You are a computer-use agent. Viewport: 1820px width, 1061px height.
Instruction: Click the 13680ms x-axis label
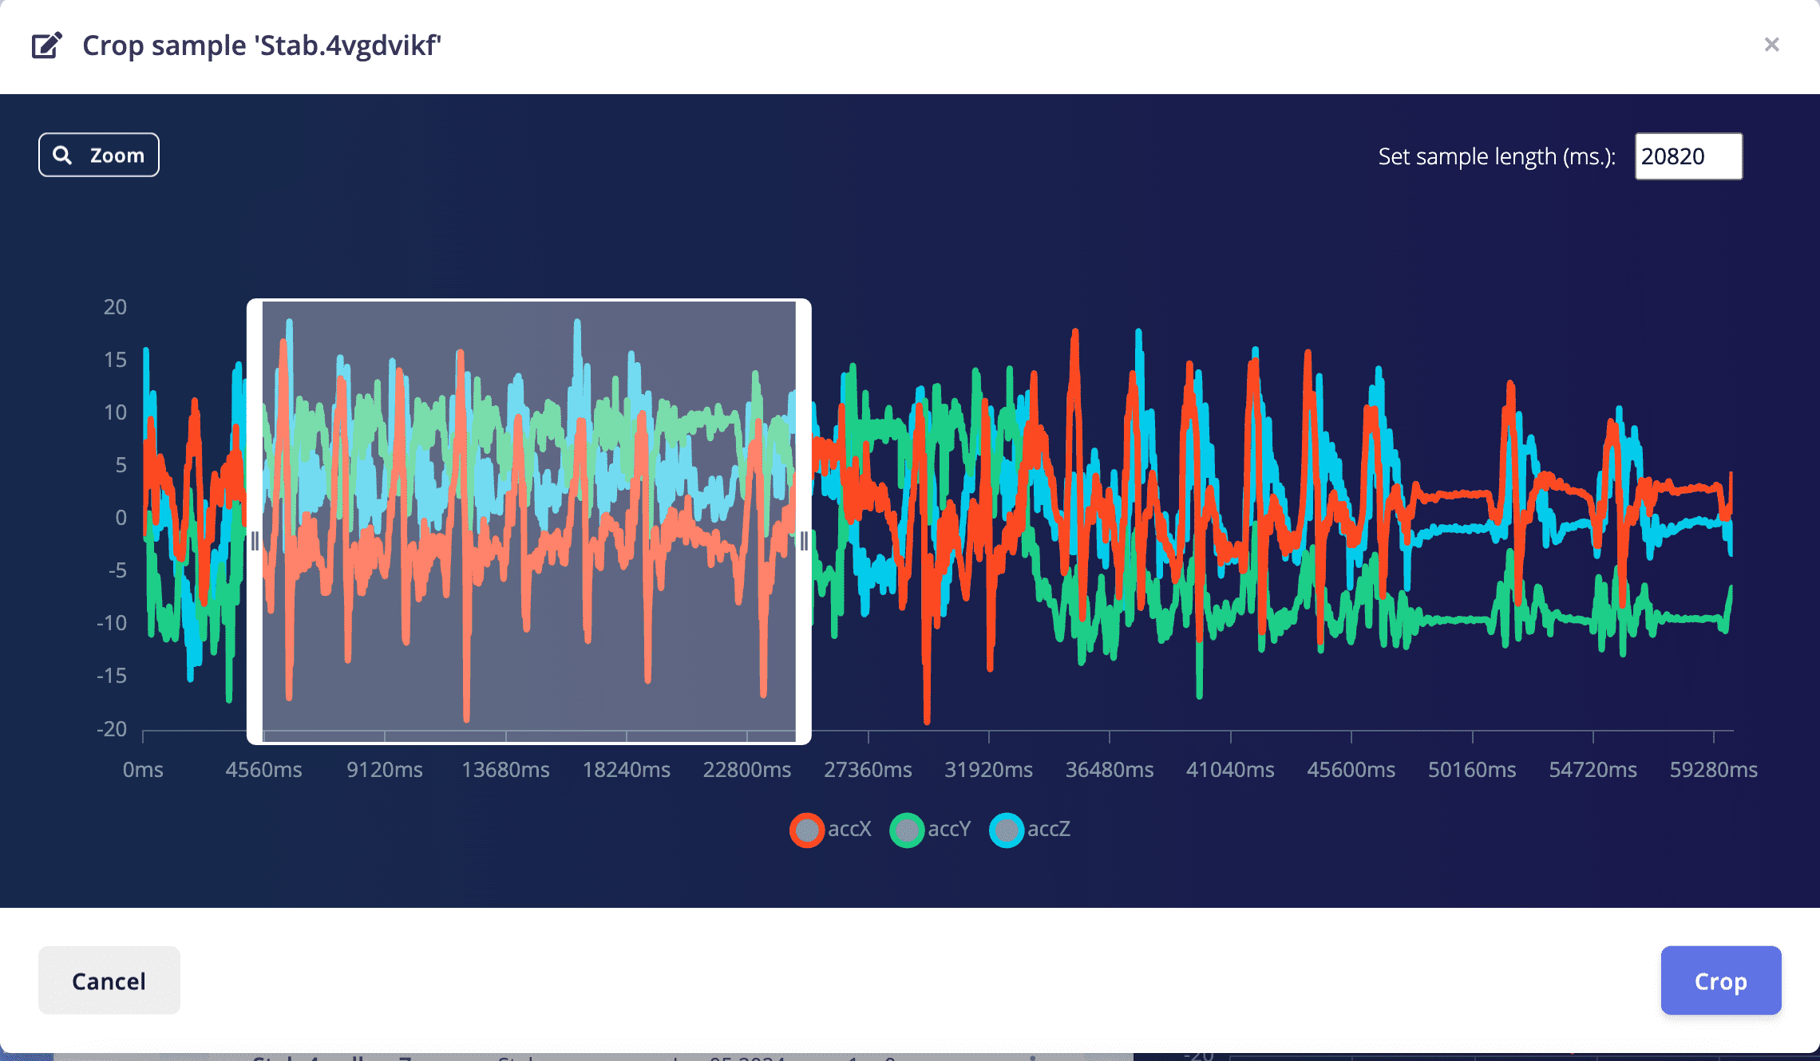[505, 770]
